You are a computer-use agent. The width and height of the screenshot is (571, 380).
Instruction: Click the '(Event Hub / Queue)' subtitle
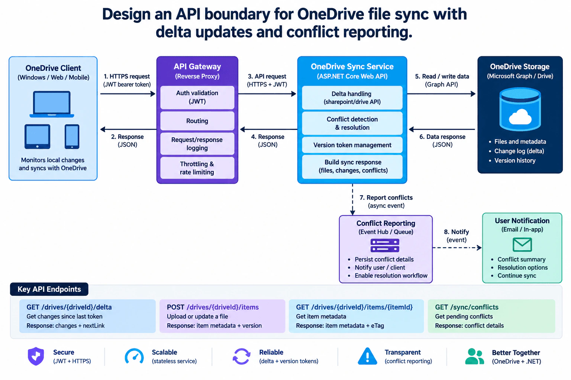tap(386, 232)
